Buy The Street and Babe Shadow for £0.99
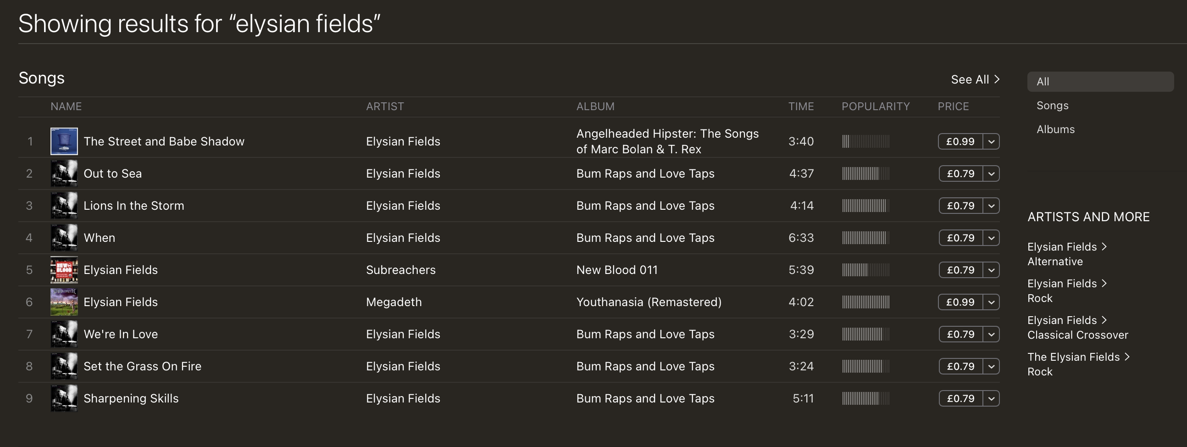This screenshot has width=1187, height=447. pyautogui.click(x=960, y=142)
